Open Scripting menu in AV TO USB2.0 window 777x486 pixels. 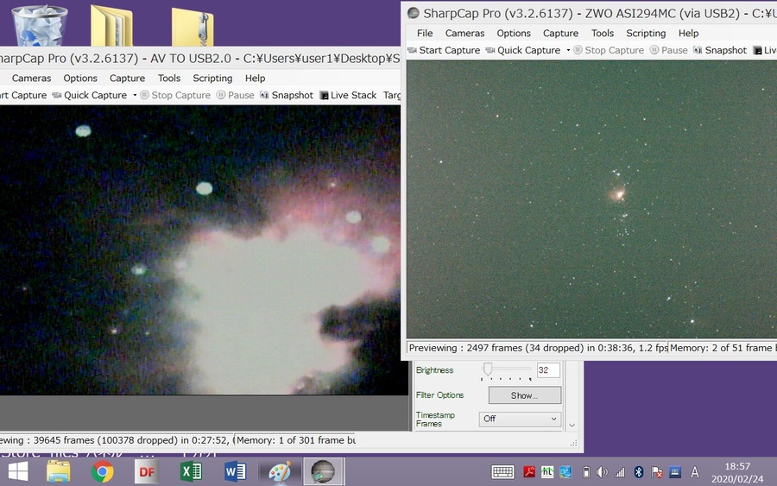click(212, 79)
